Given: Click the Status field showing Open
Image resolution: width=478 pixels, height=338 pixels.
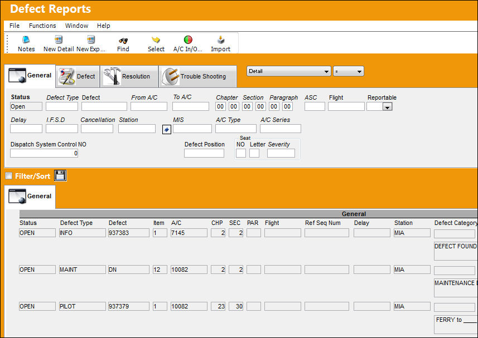Looking at the screenshot, I should (26, 106).
